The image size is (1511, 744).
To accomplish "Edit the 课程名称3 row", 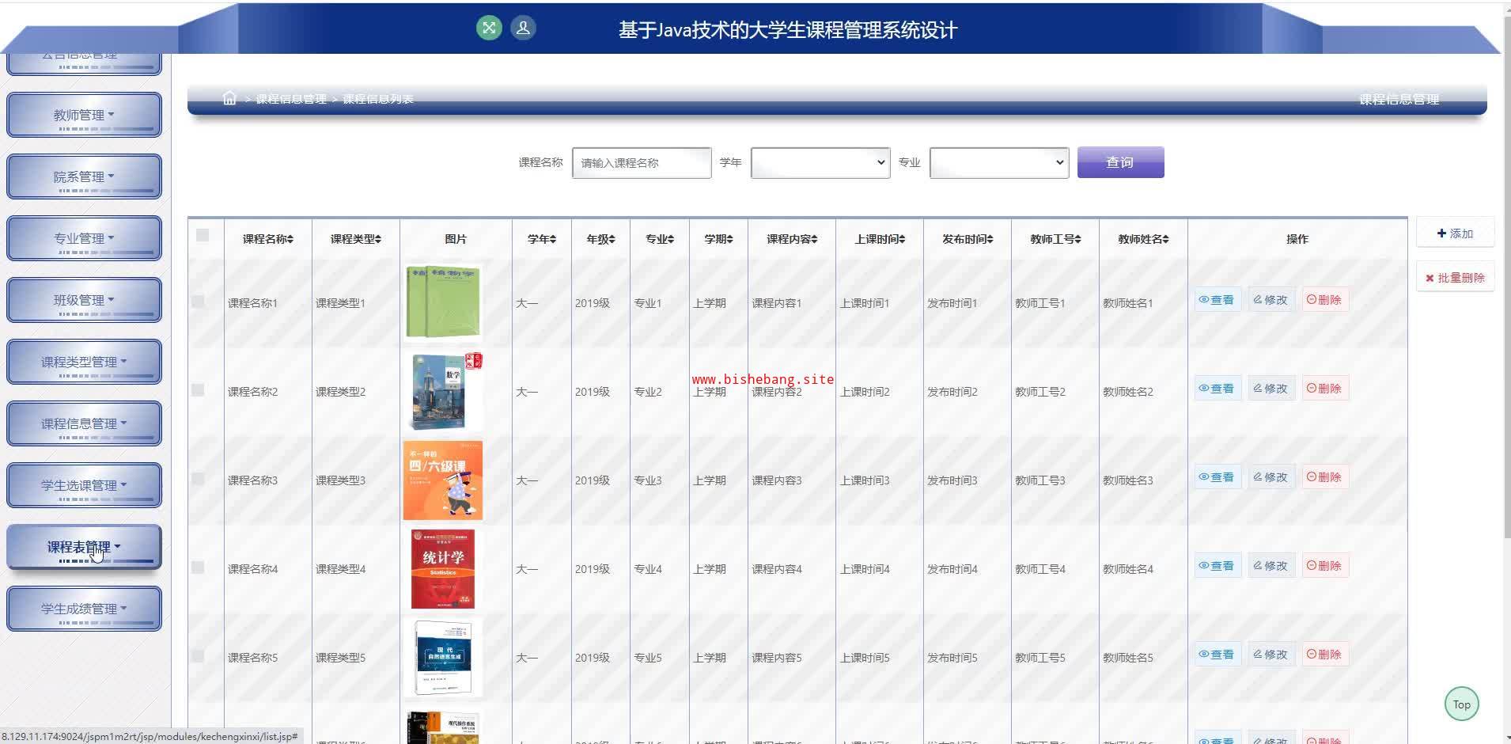I will [x=1271, y=477].
